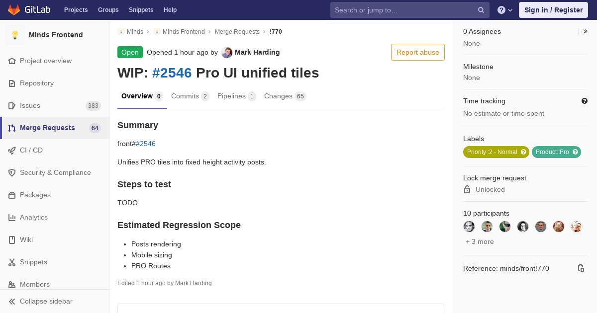Click the Priority::2 - Normal label
This screenshot has height=313, width=597.
492,152
